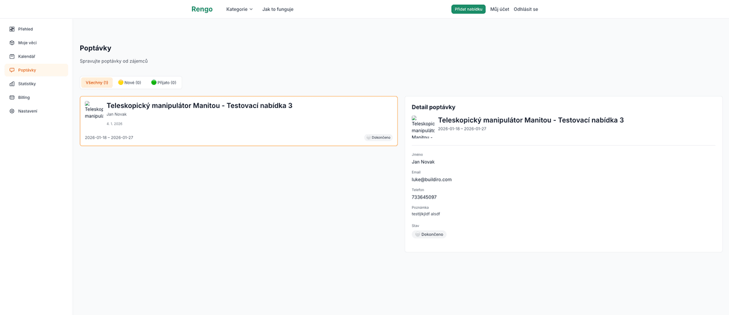The height and width of the screenshot is (315, 729).
Task: Open the Jak to funguje page
Action: pos(278,9)
